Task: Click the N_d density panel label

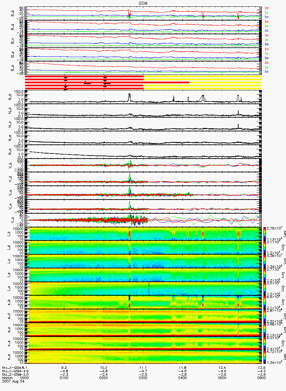Action: (10, 111)
